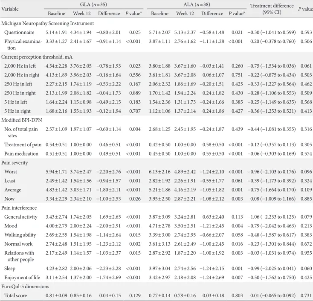Click Total score GLA baseline '0.81±0.09'
313x301 pixels.
click(x=56, y=295)
